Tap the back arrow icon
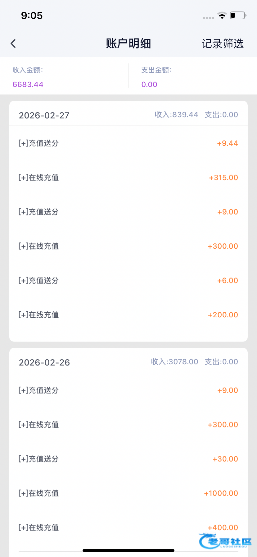This screenshot has width=257, height=557. click(x=13, y=44)
